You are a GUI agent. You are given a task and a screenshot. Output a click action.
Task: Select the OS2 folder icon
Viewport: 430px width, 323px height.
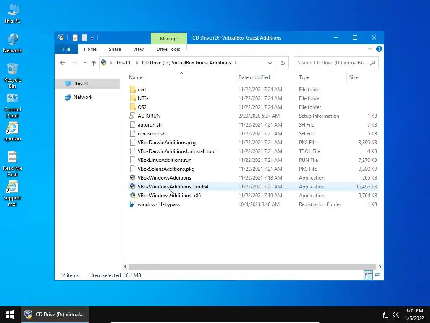tap(132, 107)
